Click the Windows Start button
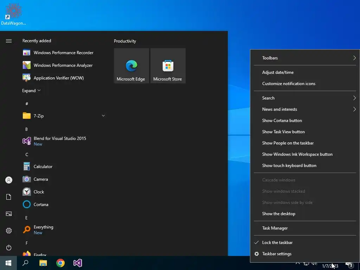Image resolution: width=360 pixels, height=270 pixels. 8,263
